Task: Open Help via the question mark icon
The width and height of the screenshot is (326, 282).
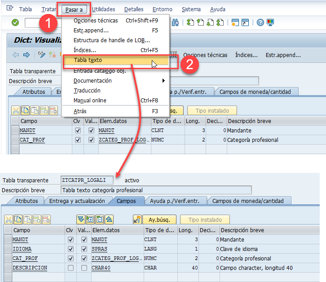Action: [260, 22]
